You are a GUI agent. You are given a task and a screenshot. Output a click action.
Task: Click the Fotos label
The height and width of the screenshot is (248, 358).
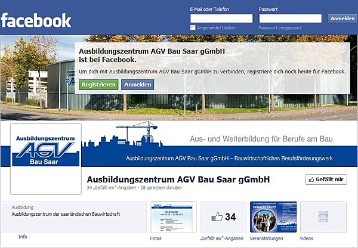pos(156,238)
